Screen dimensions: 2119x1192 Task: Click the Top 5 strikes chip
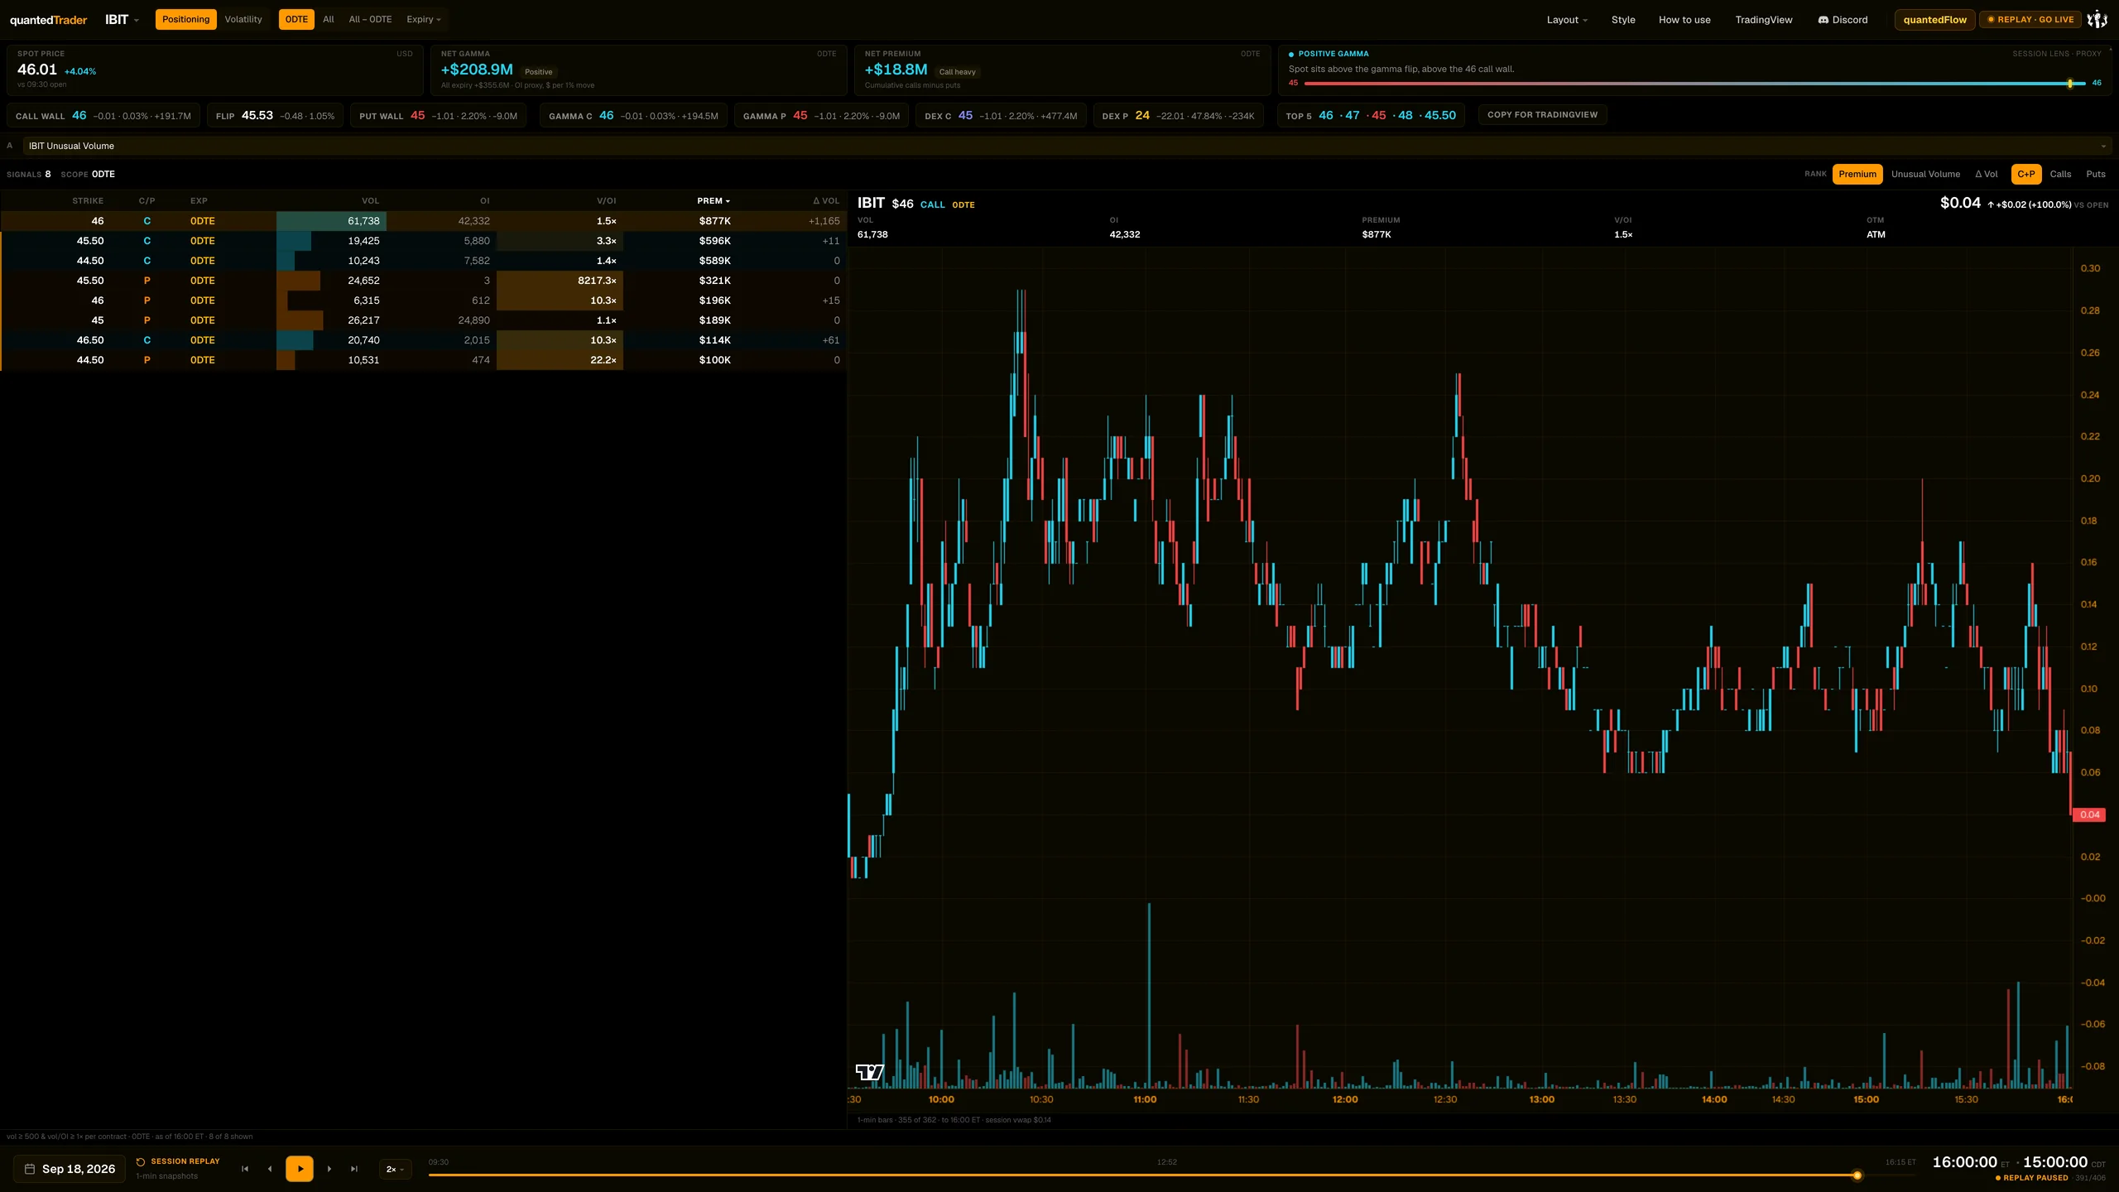point(1371,115)
